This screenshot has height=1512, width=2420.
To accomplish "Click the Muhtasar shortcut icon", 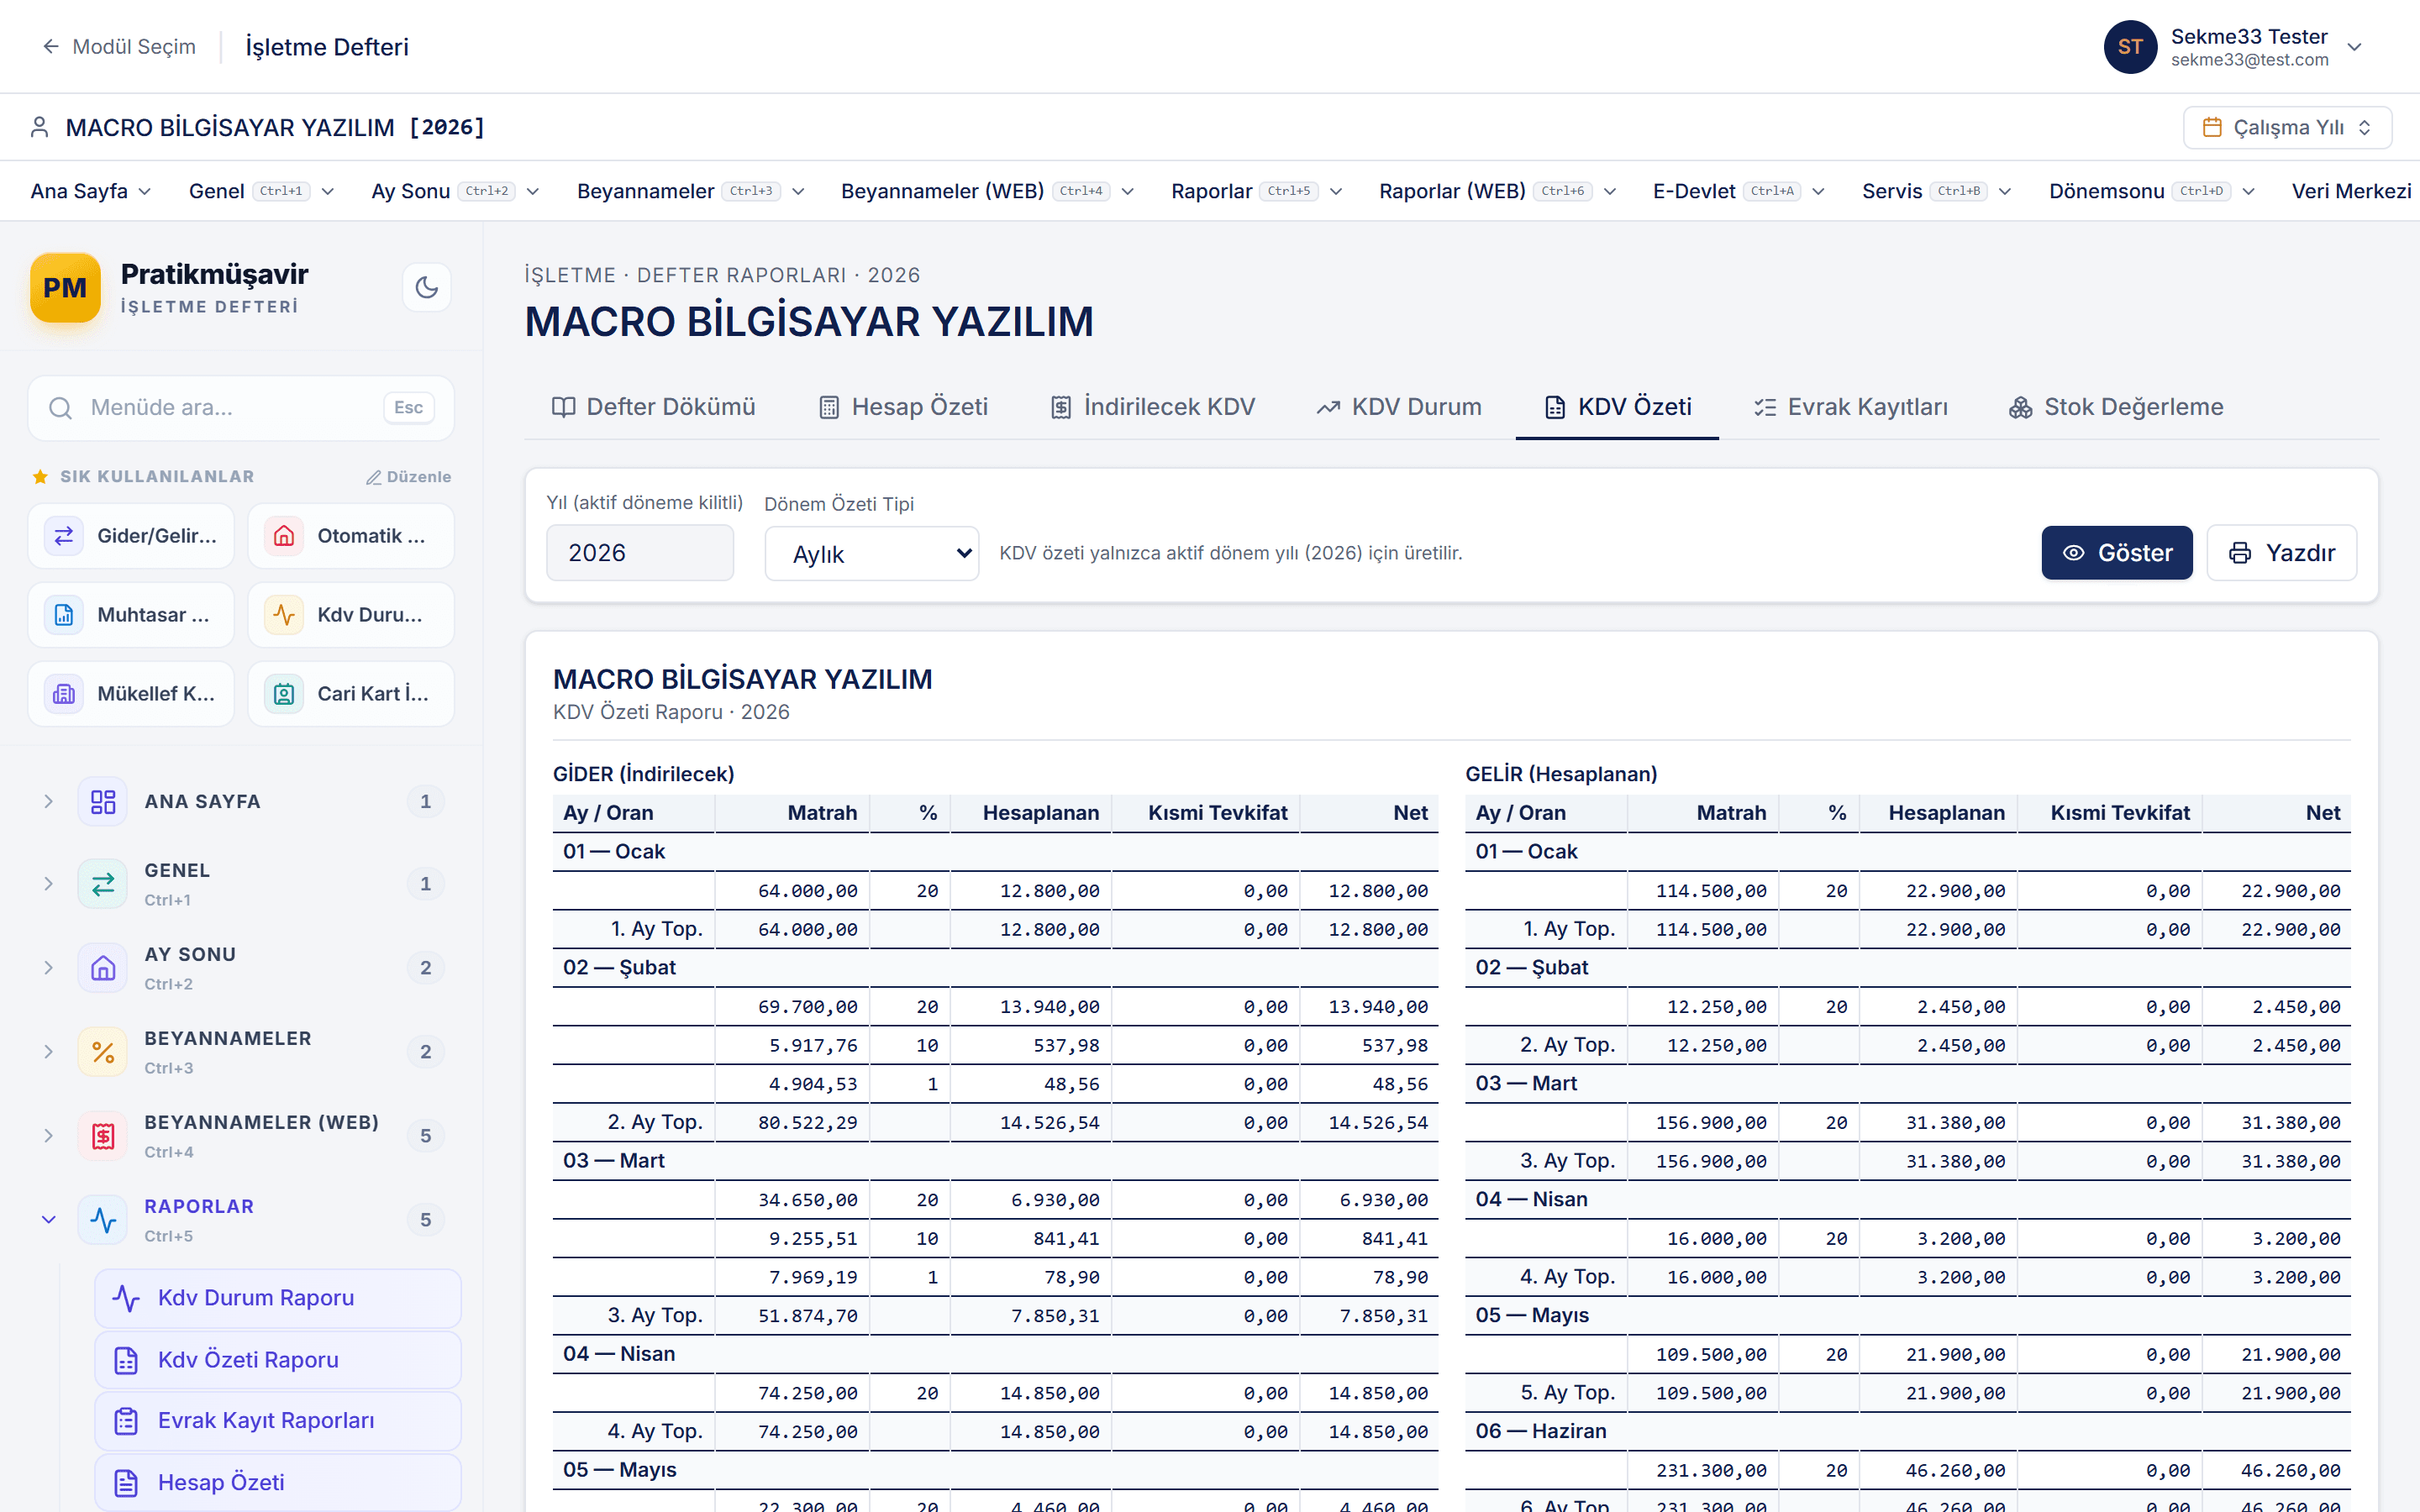I will pyautogui.click(x=64, y=615).
